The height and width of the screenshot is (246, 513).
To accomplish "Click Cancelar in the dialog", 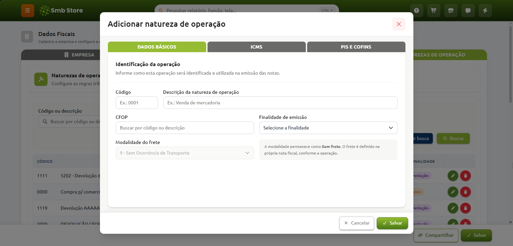I will click(357, 223).
